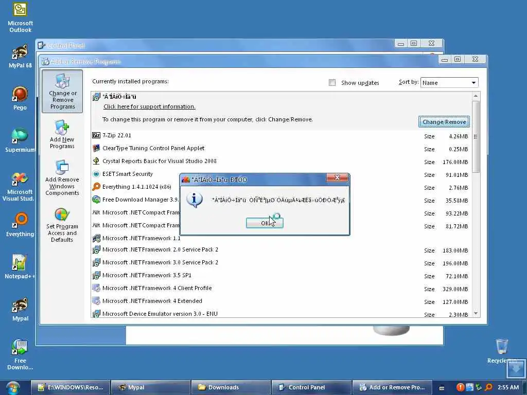The image size is (527, 395).
Task: Enable the Show updates checkbox
Action: click(332, 83)
